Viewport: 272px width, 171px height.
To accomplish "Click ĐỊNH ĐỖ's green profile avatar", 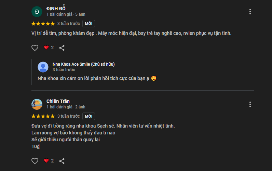I will point(37,12).
